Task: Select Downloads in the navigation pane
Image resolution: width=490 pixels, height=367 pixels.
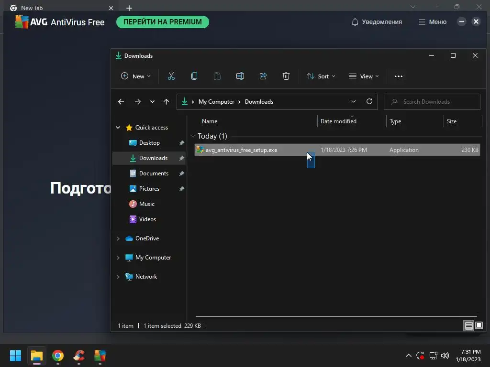Action: (x=153, y=158)
